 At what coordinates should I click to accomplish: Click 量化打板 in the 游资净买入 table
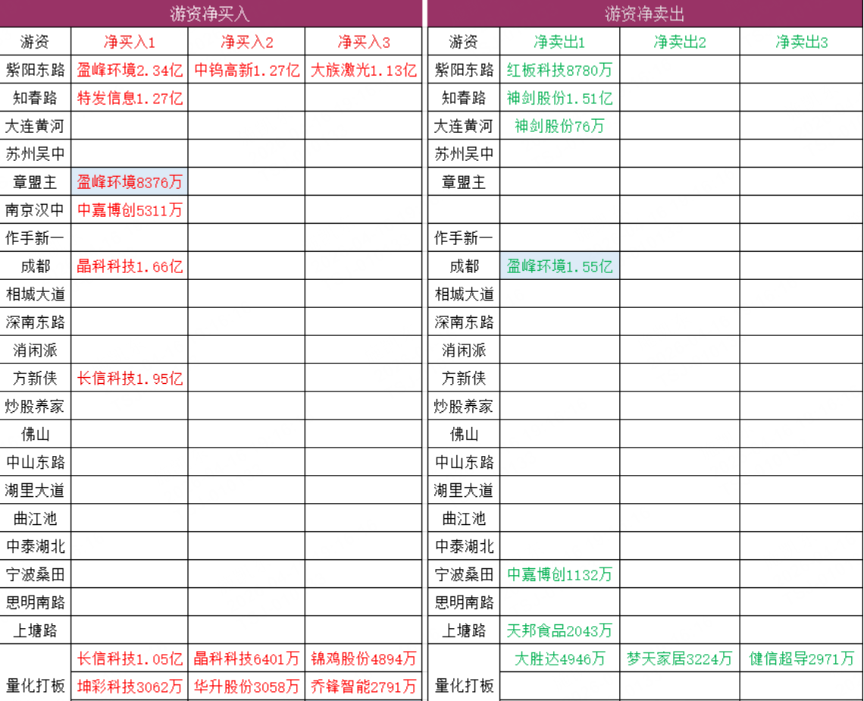tap(36, 686)
